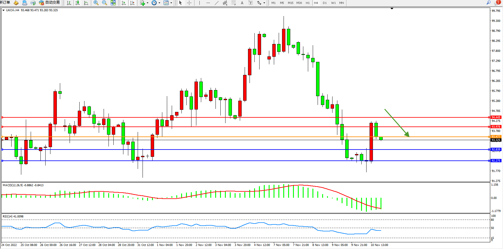Open search with the magnifier icon
503x249 pixels.
point(489,2)
